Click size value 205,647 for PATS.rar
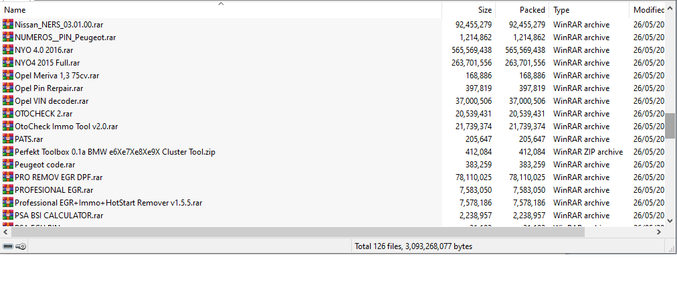 pos(478,139)
